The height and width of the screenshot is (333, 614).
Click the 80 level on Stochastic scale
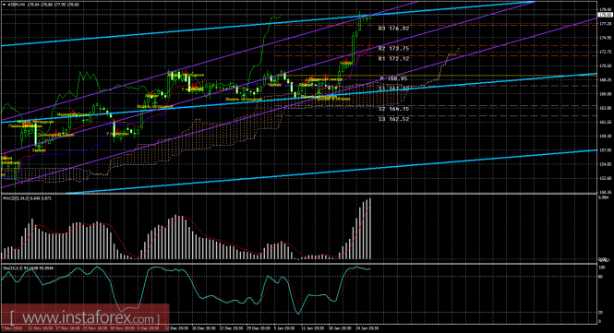[x=602, y=276]
